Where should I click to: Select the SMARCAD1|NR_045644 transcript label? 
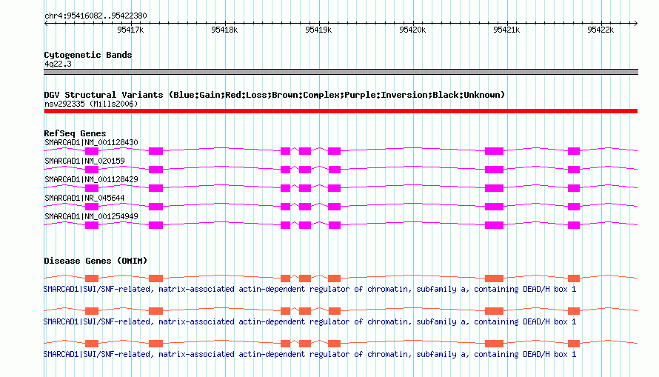pyautogui.click(x=84, y=198)
